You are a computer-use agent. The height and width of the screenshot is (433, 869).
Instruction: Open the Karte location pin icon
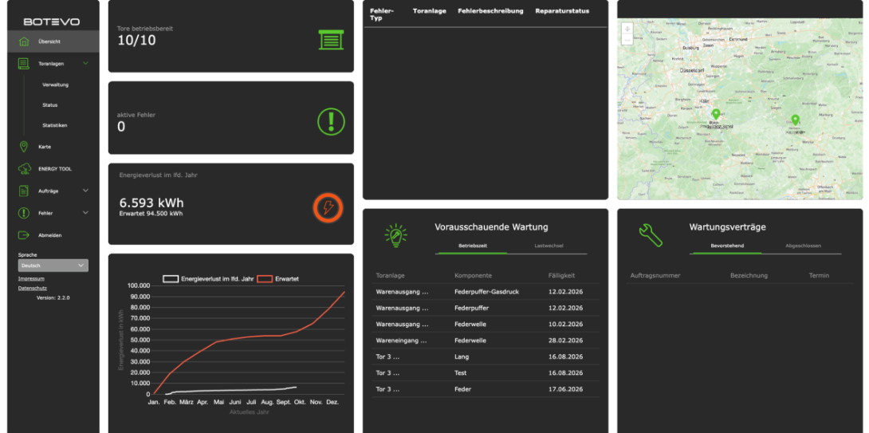(x=23, y=147)
